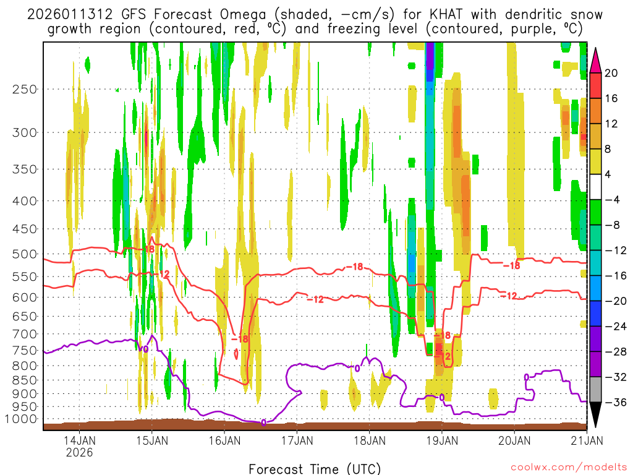The image size is (633, 475).
Task: Click the 600 pressure level label
Action: coord(25,297)
